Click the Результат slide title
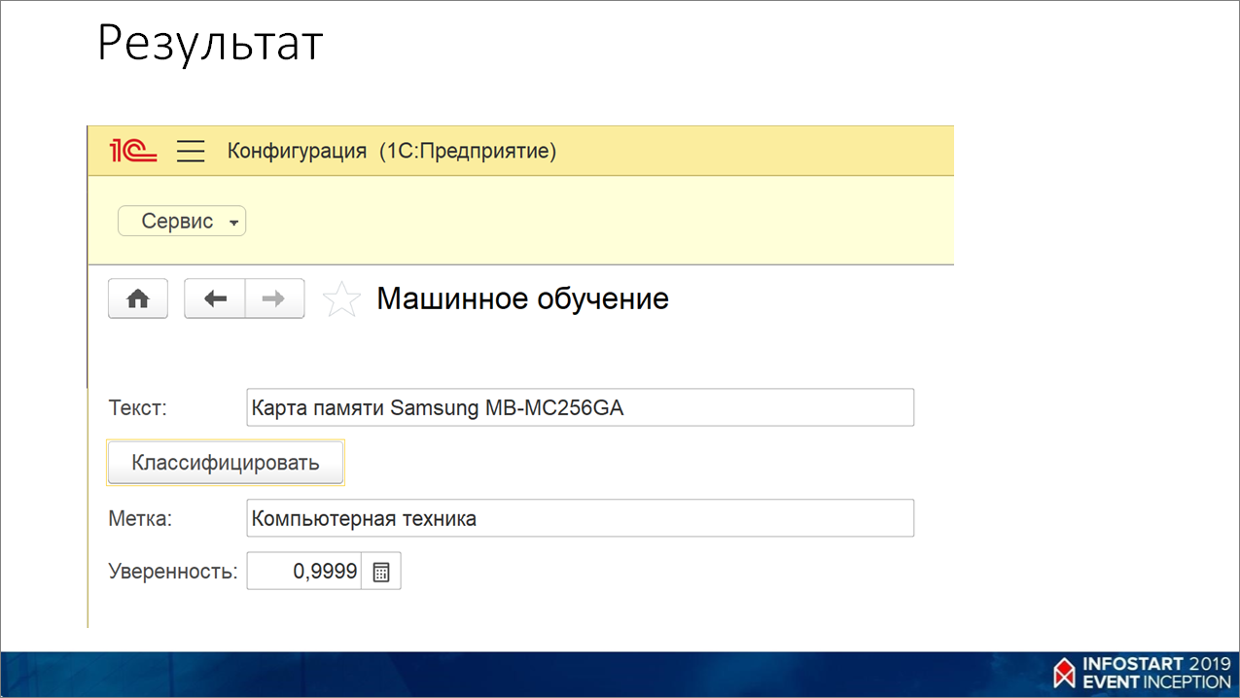Image resolution: width=1240 pixels, height=698 pixels. [x=210, y=45]
